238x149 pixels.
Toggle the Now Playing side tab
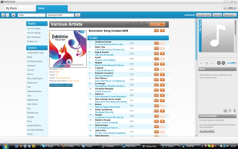[200, 36]
